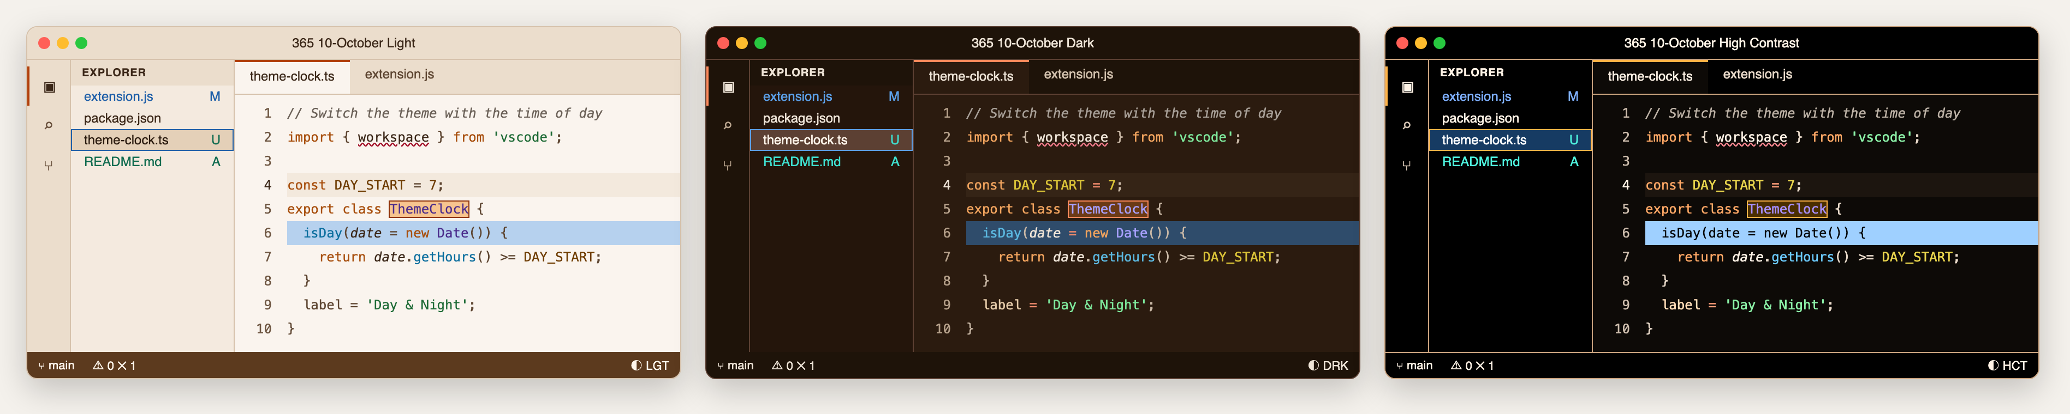
Task: Select theme-clock.ts file in High Contrast explorer
Action: coord(1510,139)
